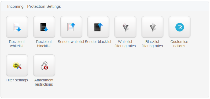The width and height of the screenshot is (210, 99).
Task: Click the Customise actions text label
Action: 179,44
